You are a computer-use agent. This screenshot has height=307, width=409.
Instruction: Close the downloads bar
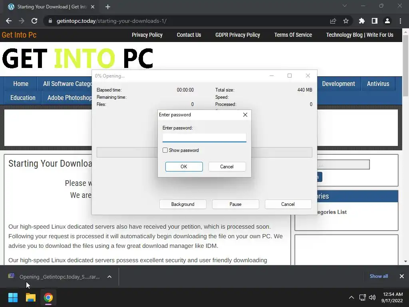tap(402, 276)
